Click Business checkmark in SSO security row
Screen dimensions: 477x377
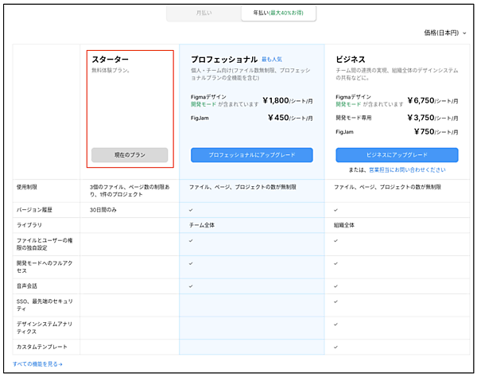click(x=336, y=302)
